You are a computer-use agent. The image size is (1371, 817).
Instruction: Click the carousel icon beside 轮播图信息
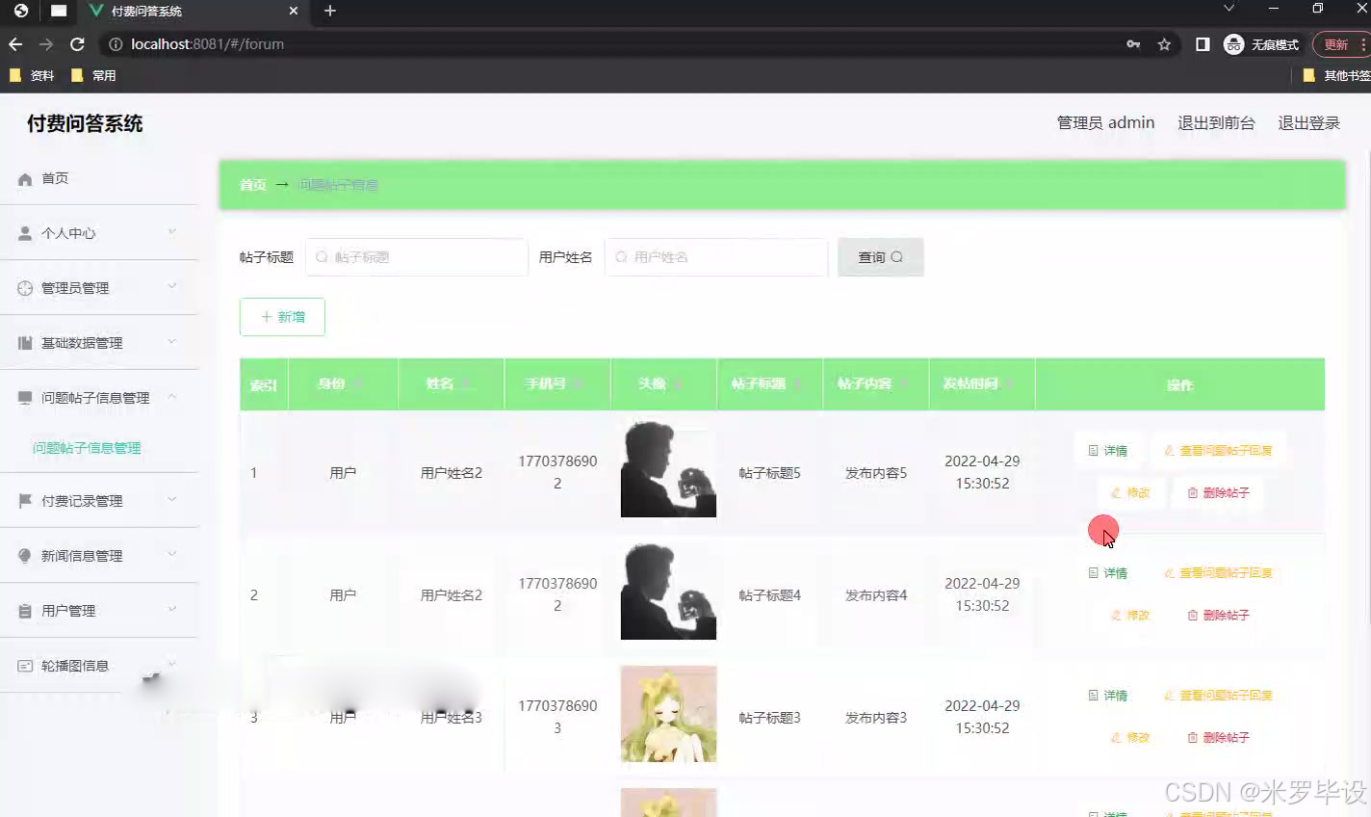(x=25, y=665)
